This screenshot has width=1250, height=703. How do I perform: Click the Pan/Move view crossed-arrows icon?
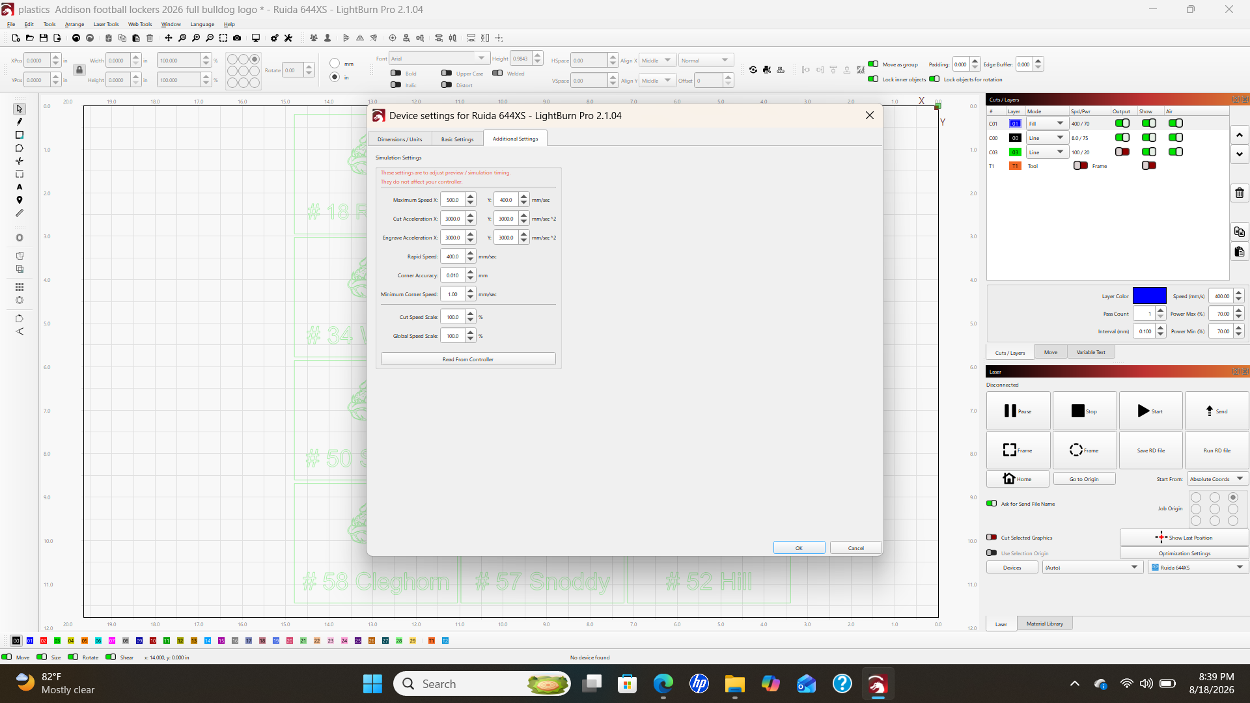[169, 38]
